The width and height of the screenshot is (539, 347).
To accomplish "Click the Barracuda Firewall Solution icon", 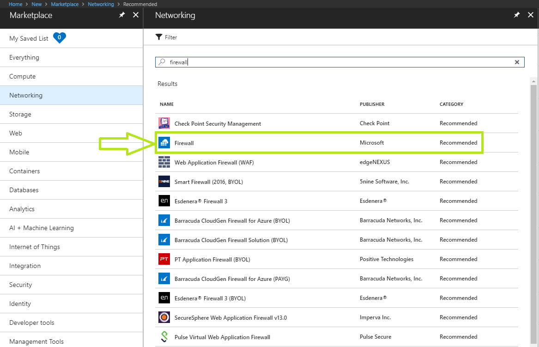I will pos(164,240).
